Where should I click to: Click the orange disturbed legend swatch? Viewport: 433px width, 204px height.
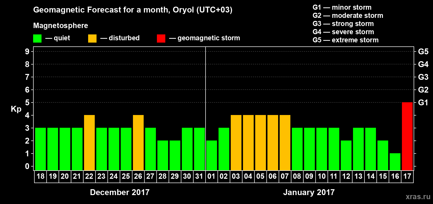[x=92, y=39]
